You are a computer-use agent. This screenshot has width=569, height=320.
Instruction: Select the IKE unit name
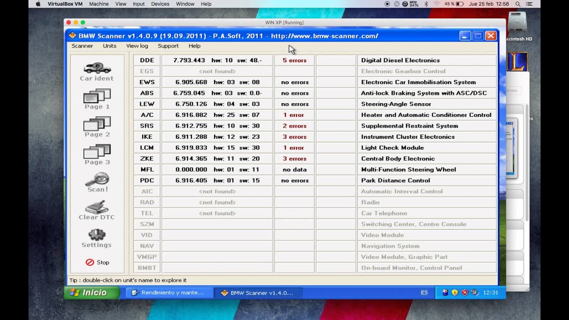tap(147, 136)
